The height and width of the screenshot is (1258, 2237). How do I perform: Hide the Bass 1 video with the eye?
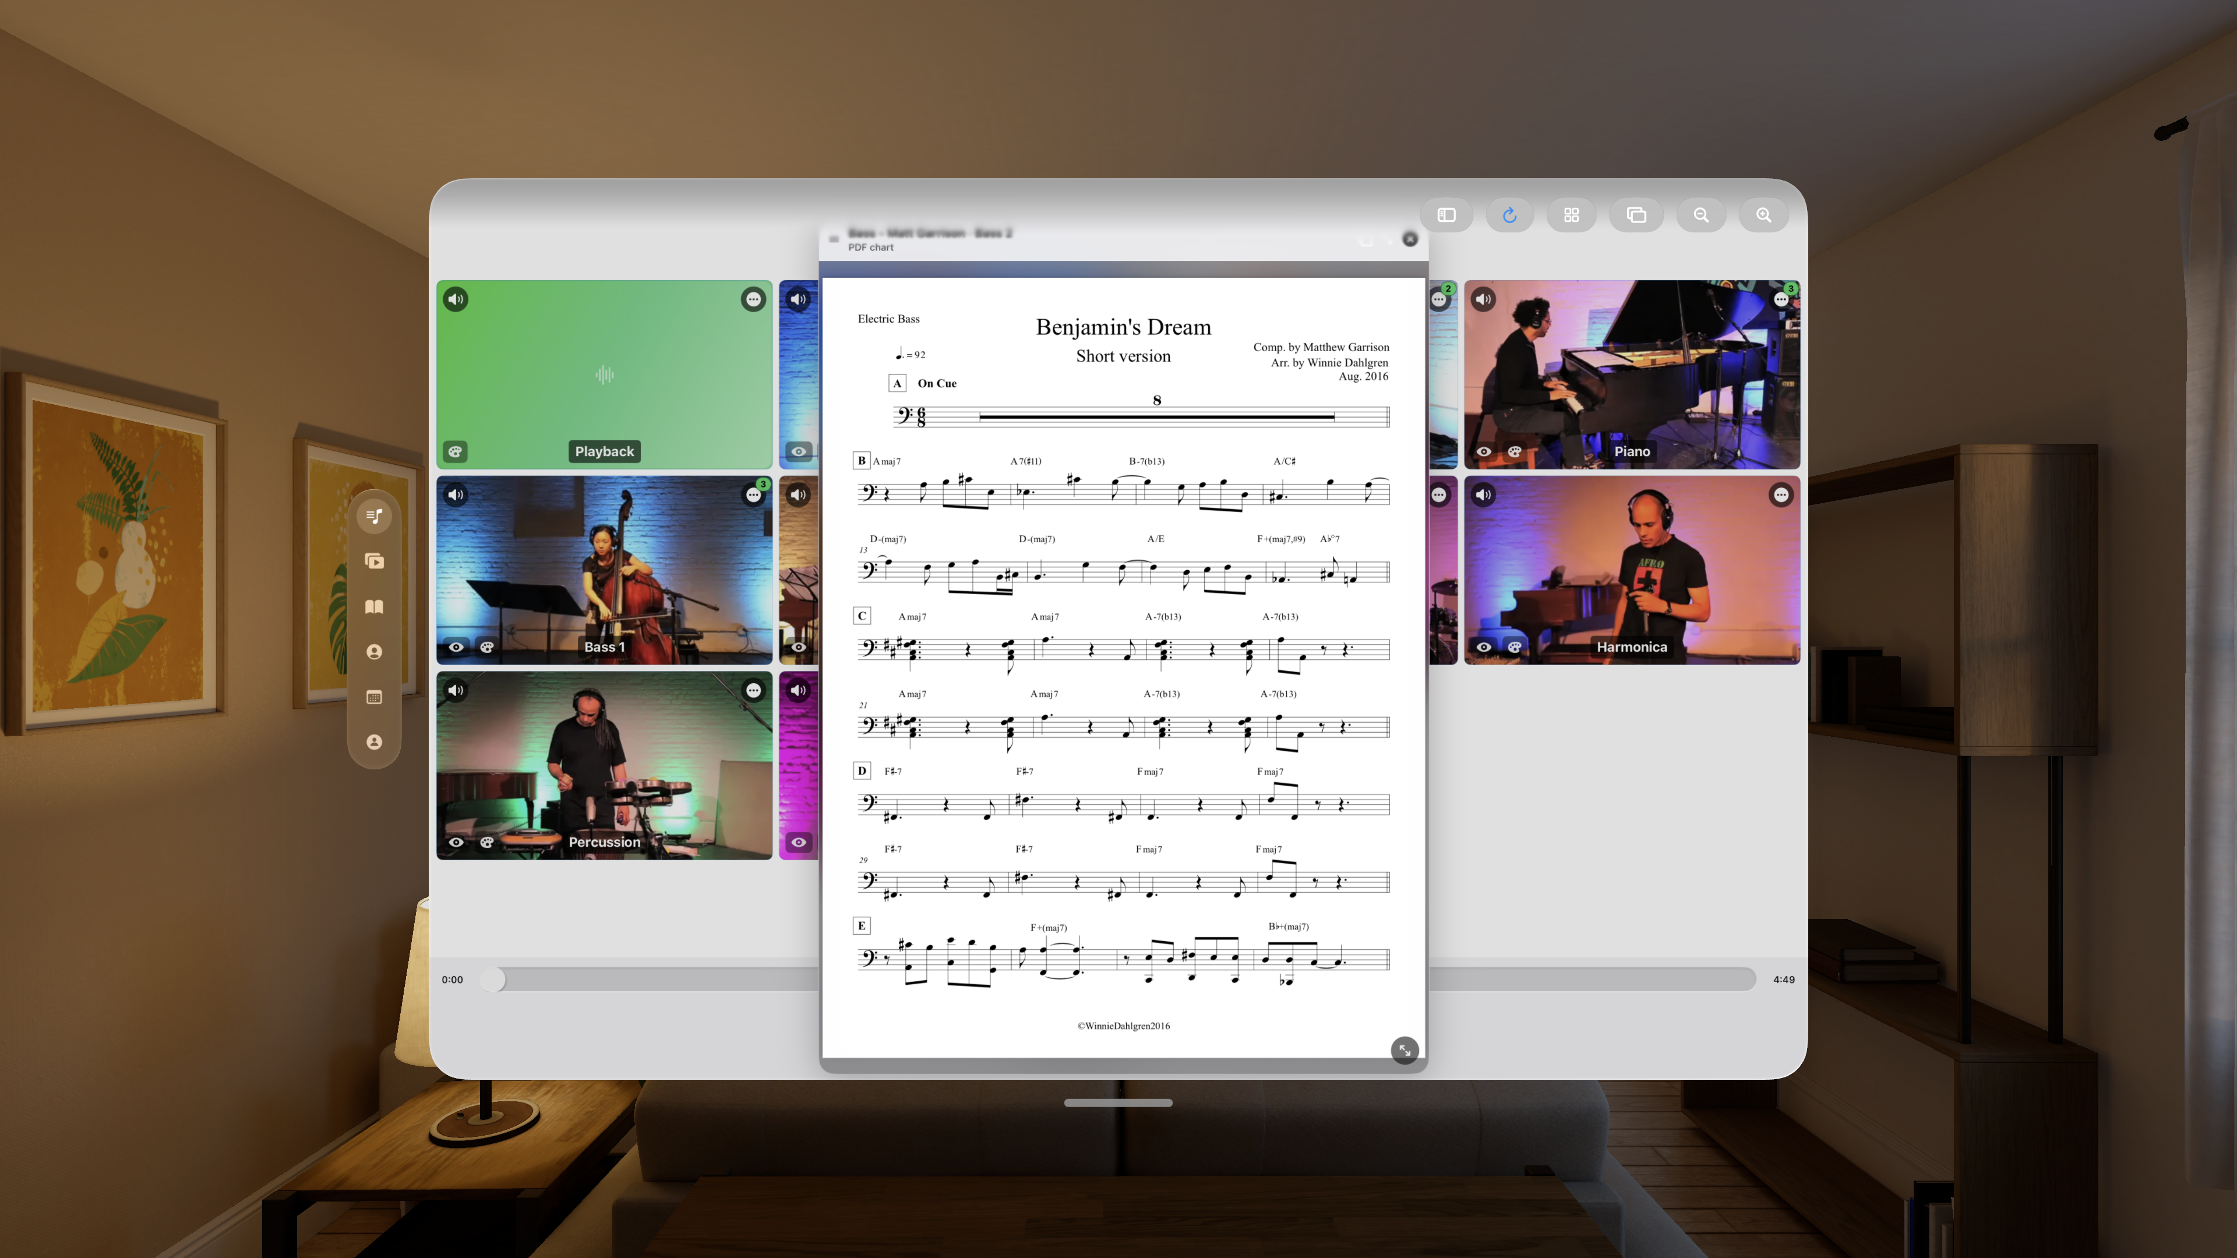pos(456,647)
